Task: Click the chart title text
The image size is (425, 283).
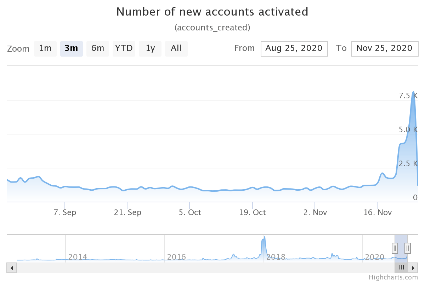Action: coord(212,12)
